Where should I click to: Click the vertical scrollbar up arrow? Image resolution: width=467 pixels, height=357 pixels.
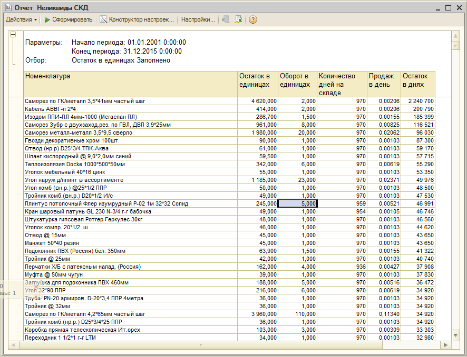[455, 36]
